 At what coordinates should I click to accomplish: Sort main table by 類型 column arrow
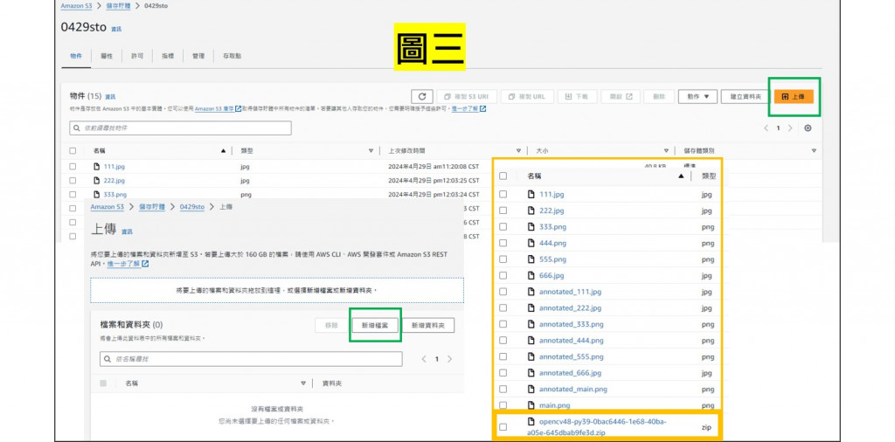click(371, 151)
